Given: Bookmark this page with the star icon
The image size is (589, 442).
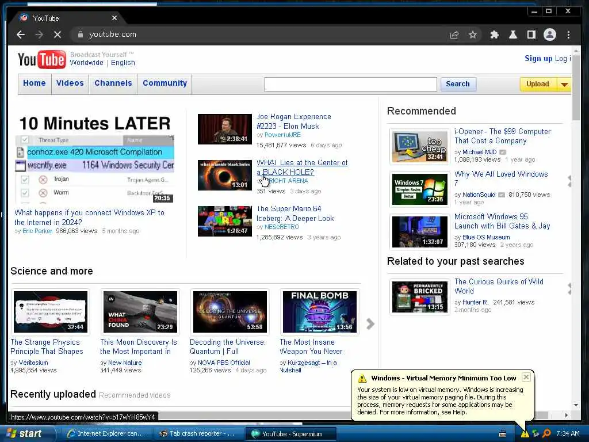Looking at the screenshot, I should click(473, 35).
